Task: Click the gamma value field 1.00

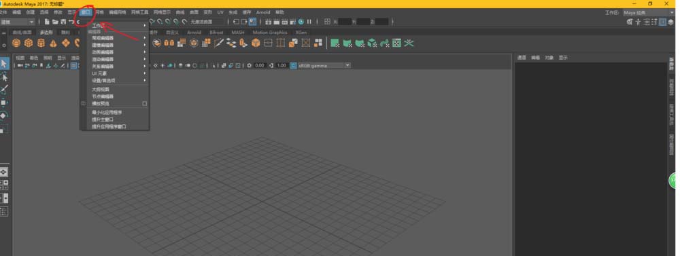Action: [282, 65]
